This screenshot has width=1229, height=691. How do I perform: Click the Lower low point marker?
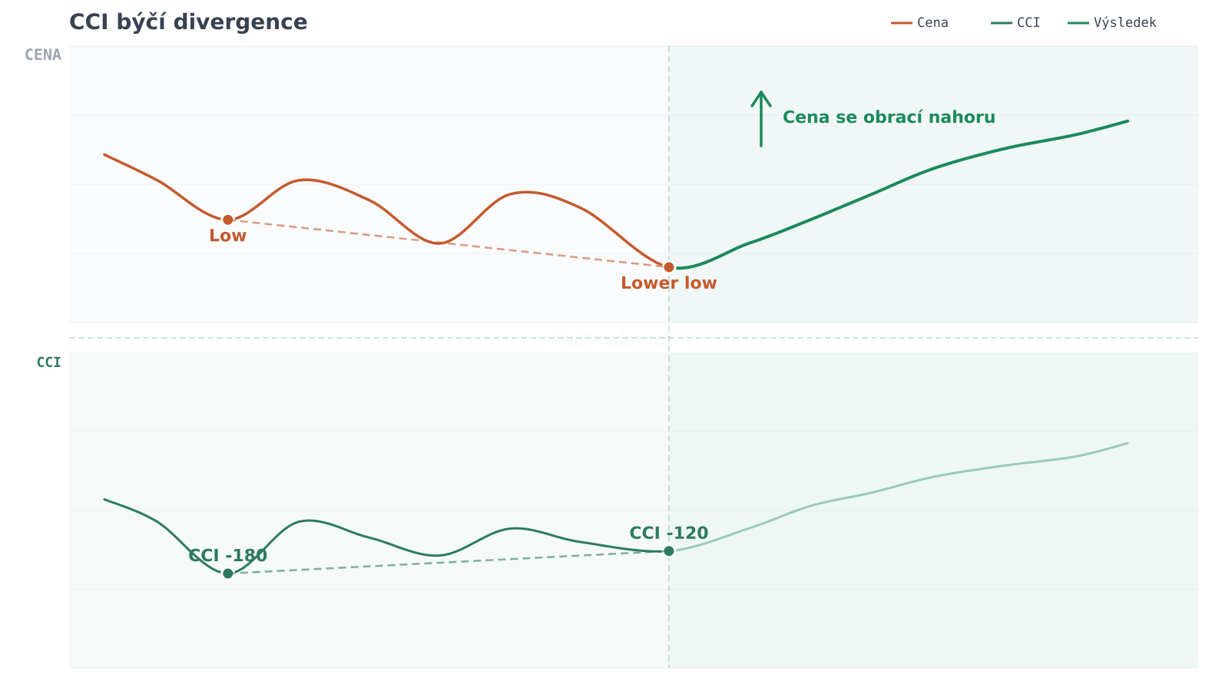[x=669, y=267]
